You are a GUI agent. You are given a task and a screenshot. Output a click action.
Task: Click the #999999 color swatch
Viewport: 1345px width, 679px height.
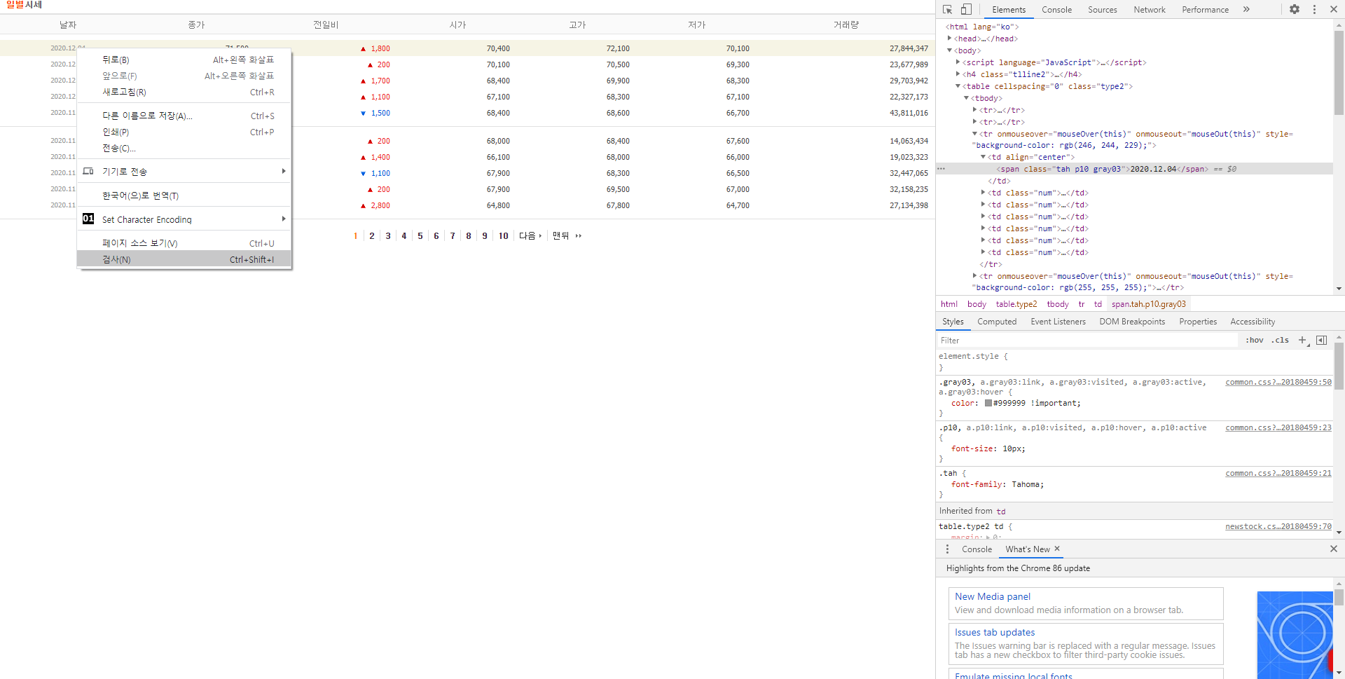(988, 403)
